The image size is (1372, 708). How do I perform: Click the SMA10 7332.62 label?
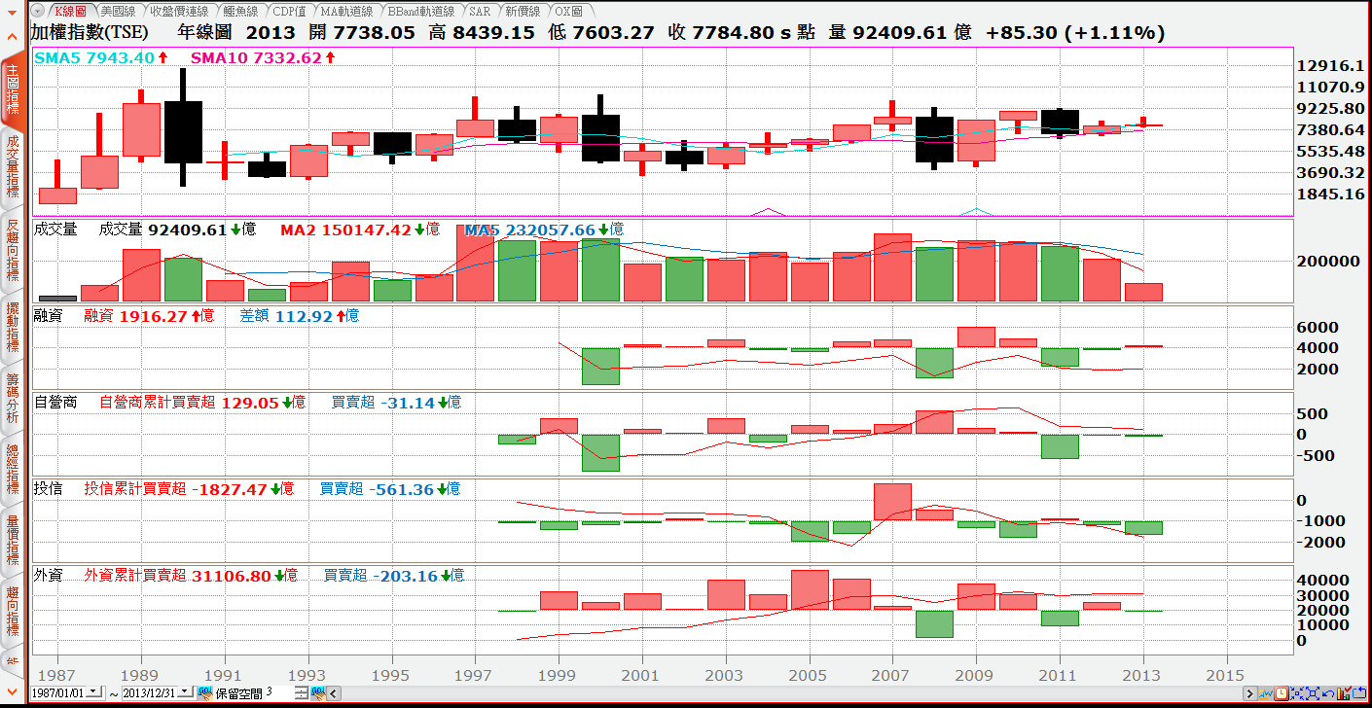(256, 57)
